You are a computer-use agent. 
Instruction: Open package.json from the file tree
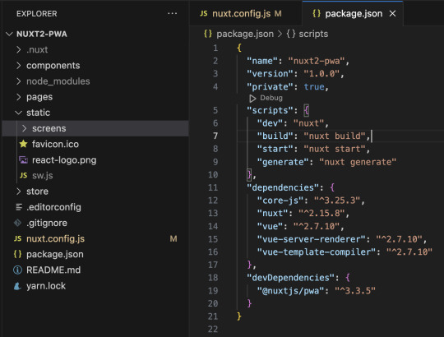coord(55,254)
